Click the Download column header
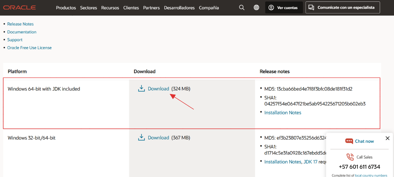394x177 pixels. tap(144, 72)
